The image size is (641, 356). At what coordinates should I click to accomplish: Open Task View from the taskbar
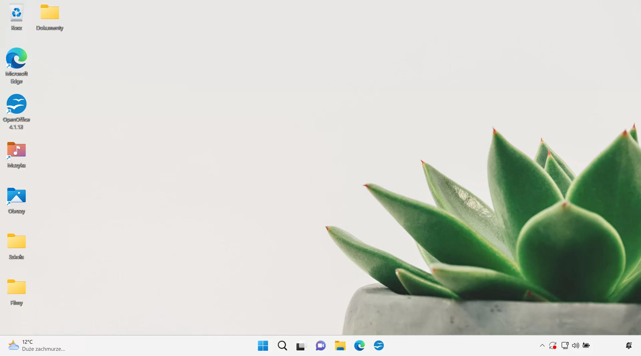pyautogui.click(x=301, y=346)
